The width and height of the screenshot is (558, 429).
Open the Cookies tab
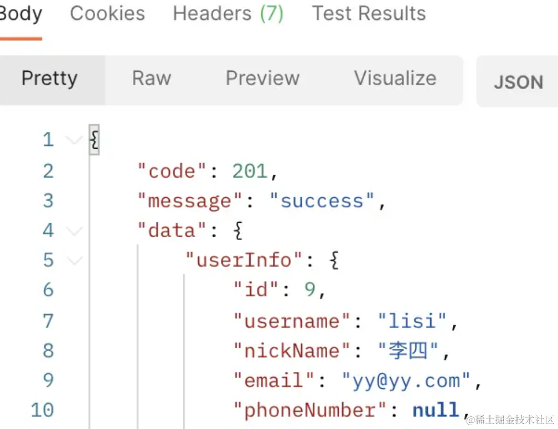point(107,14)
